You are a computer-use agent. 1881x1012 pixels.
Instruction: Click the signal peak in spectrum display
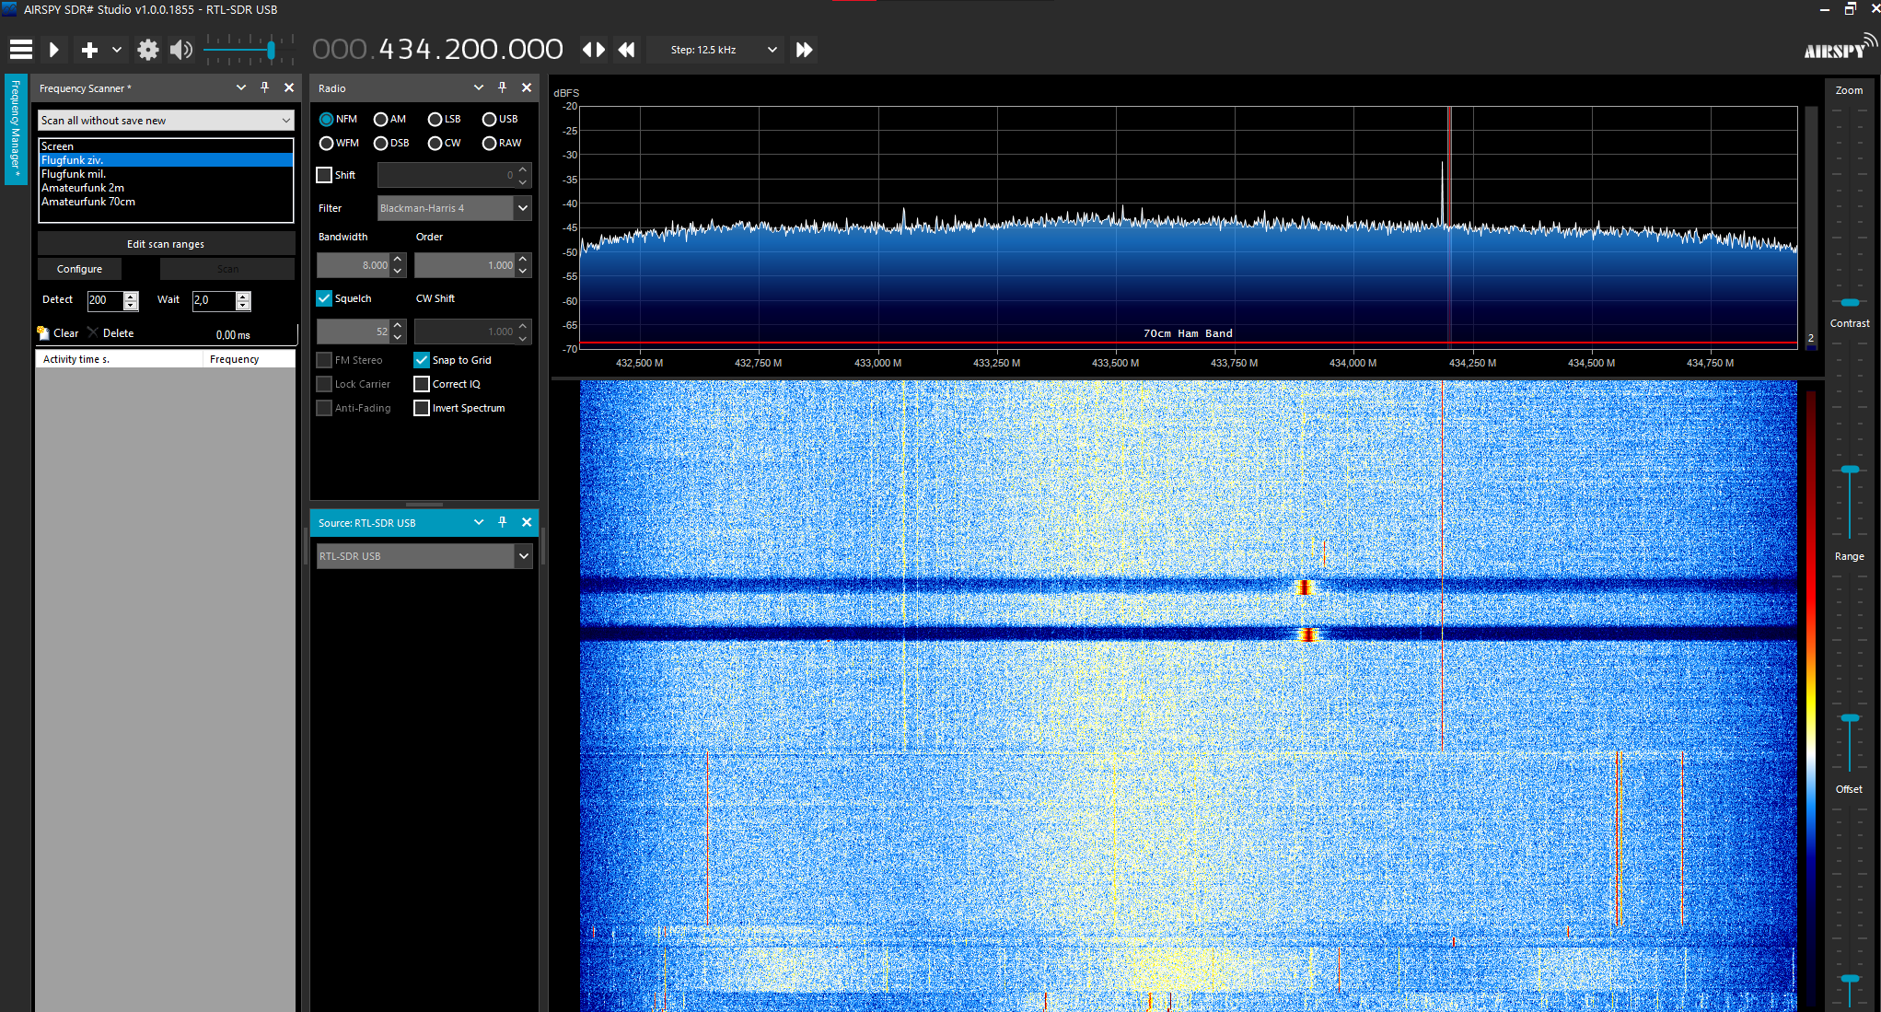[1443, 192]
